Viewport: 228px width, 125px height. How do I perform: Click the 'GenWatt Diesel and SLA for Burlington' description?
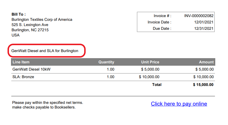pyautogui.click(x=45, y=51)
